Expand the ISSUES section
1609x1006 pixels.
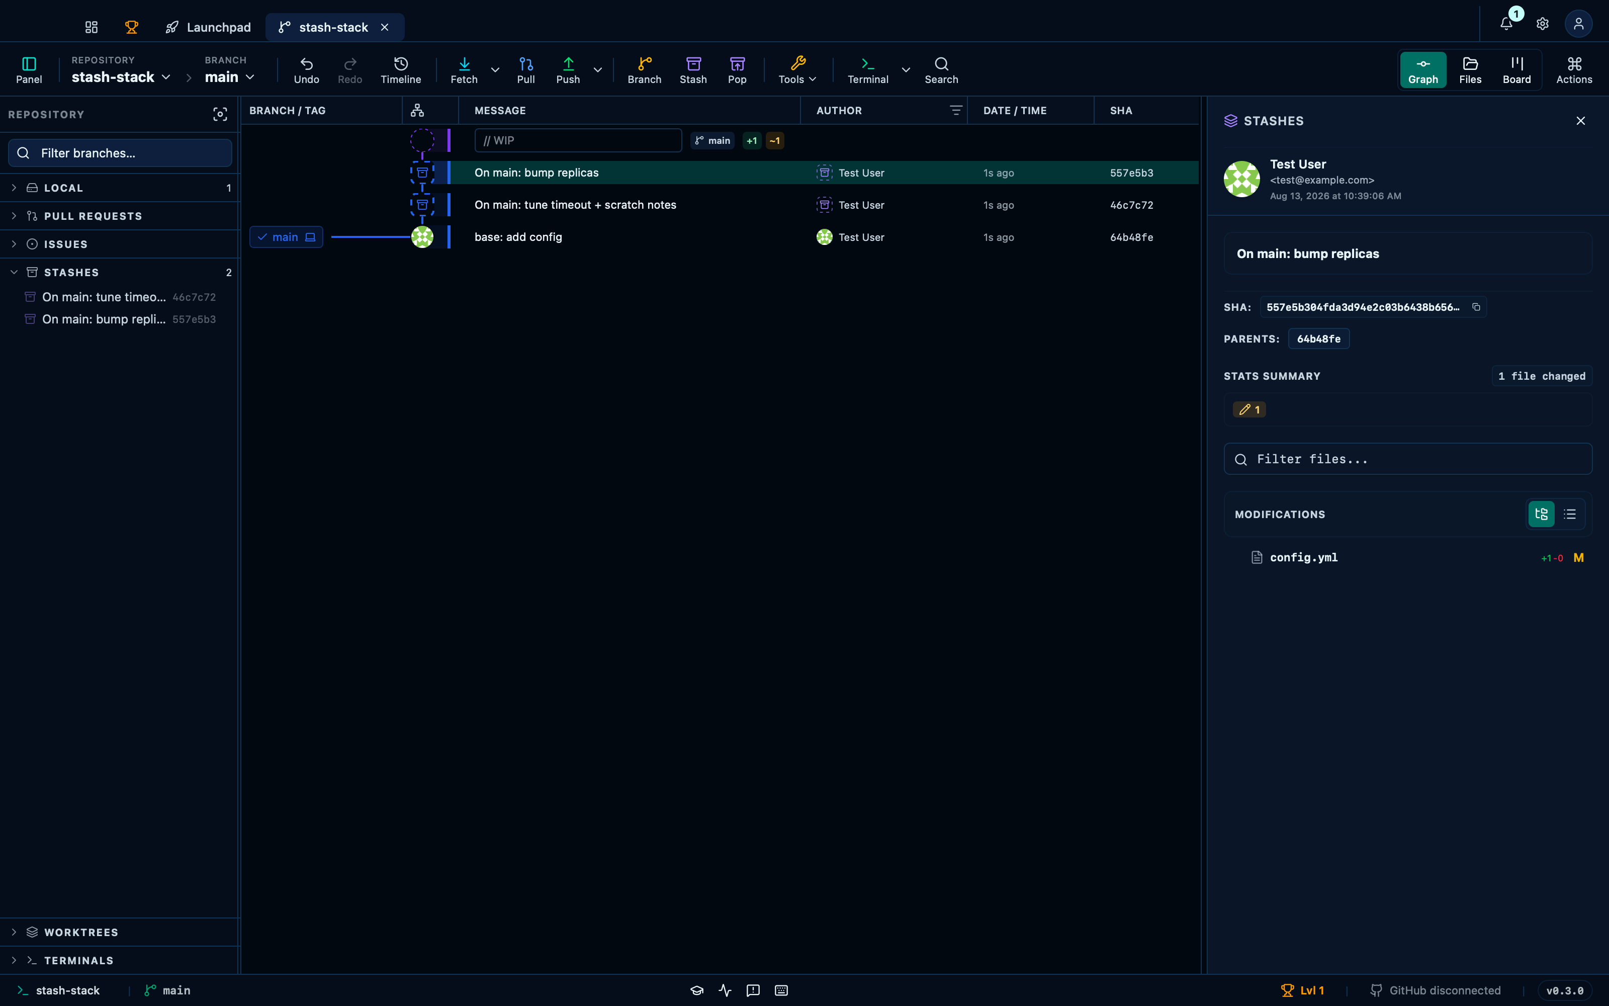(x=120, y=244)
